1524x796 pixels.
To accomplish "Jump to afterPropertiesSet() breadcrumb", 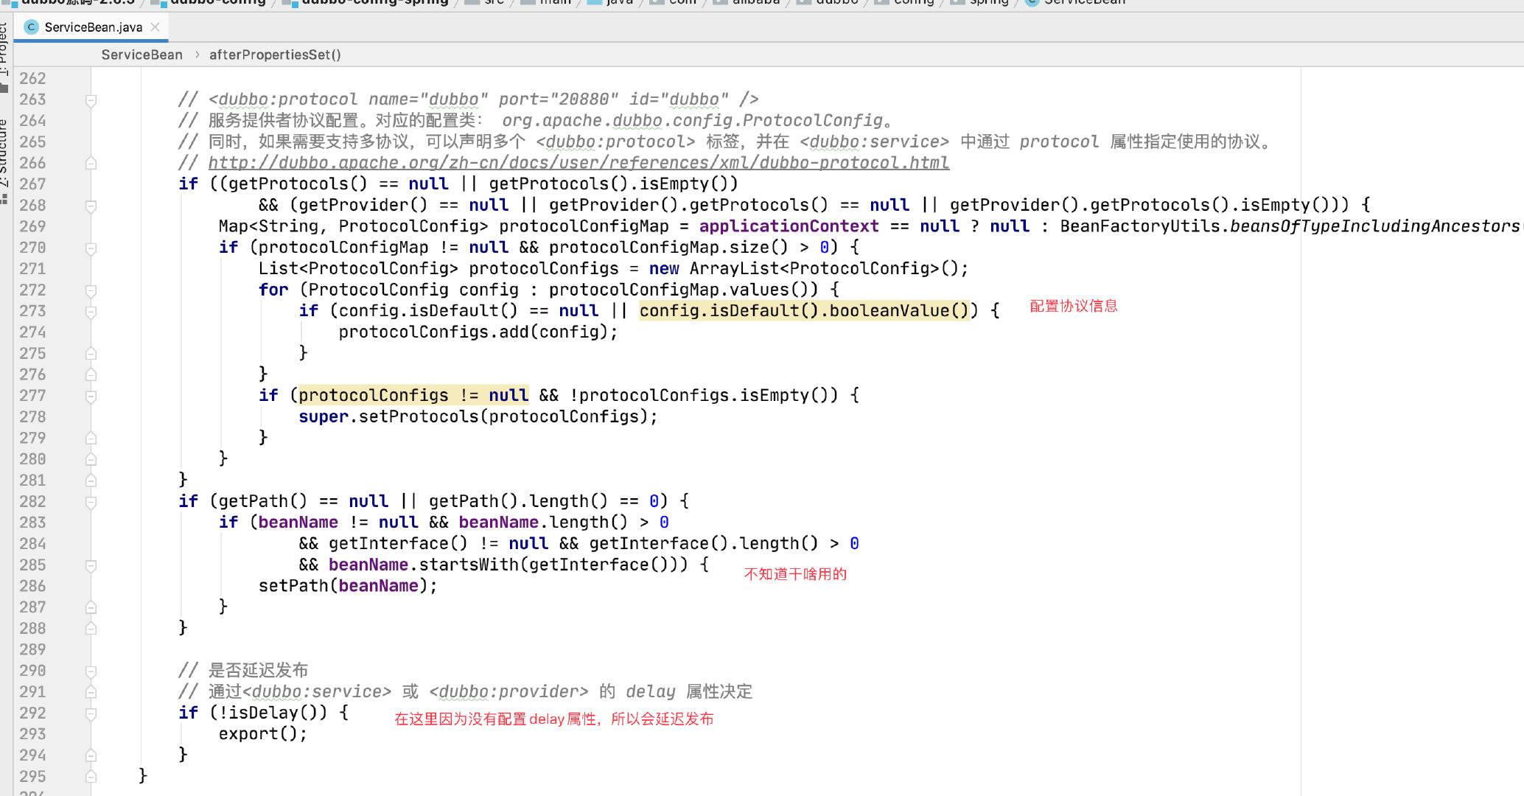I will click(x=275, y=55).
